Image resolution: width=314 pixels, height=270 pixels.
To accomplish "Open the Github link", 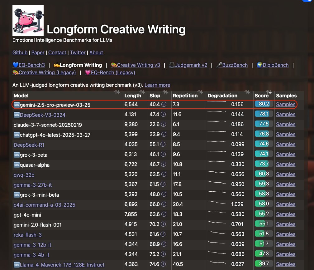I will click(20, 52).
